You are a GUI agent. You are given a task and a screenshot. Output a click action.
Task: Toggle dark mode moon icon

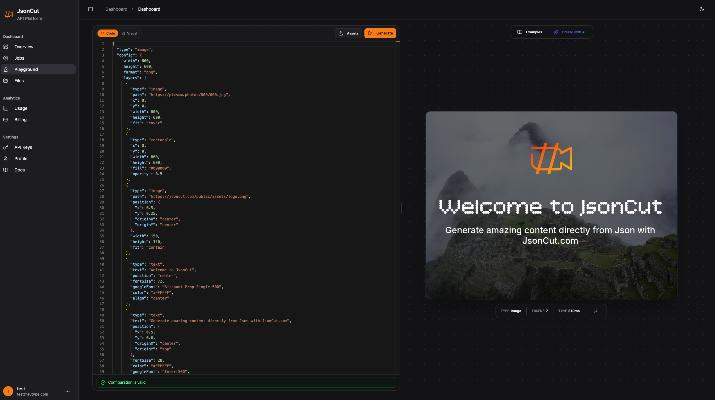coord(701,9)
